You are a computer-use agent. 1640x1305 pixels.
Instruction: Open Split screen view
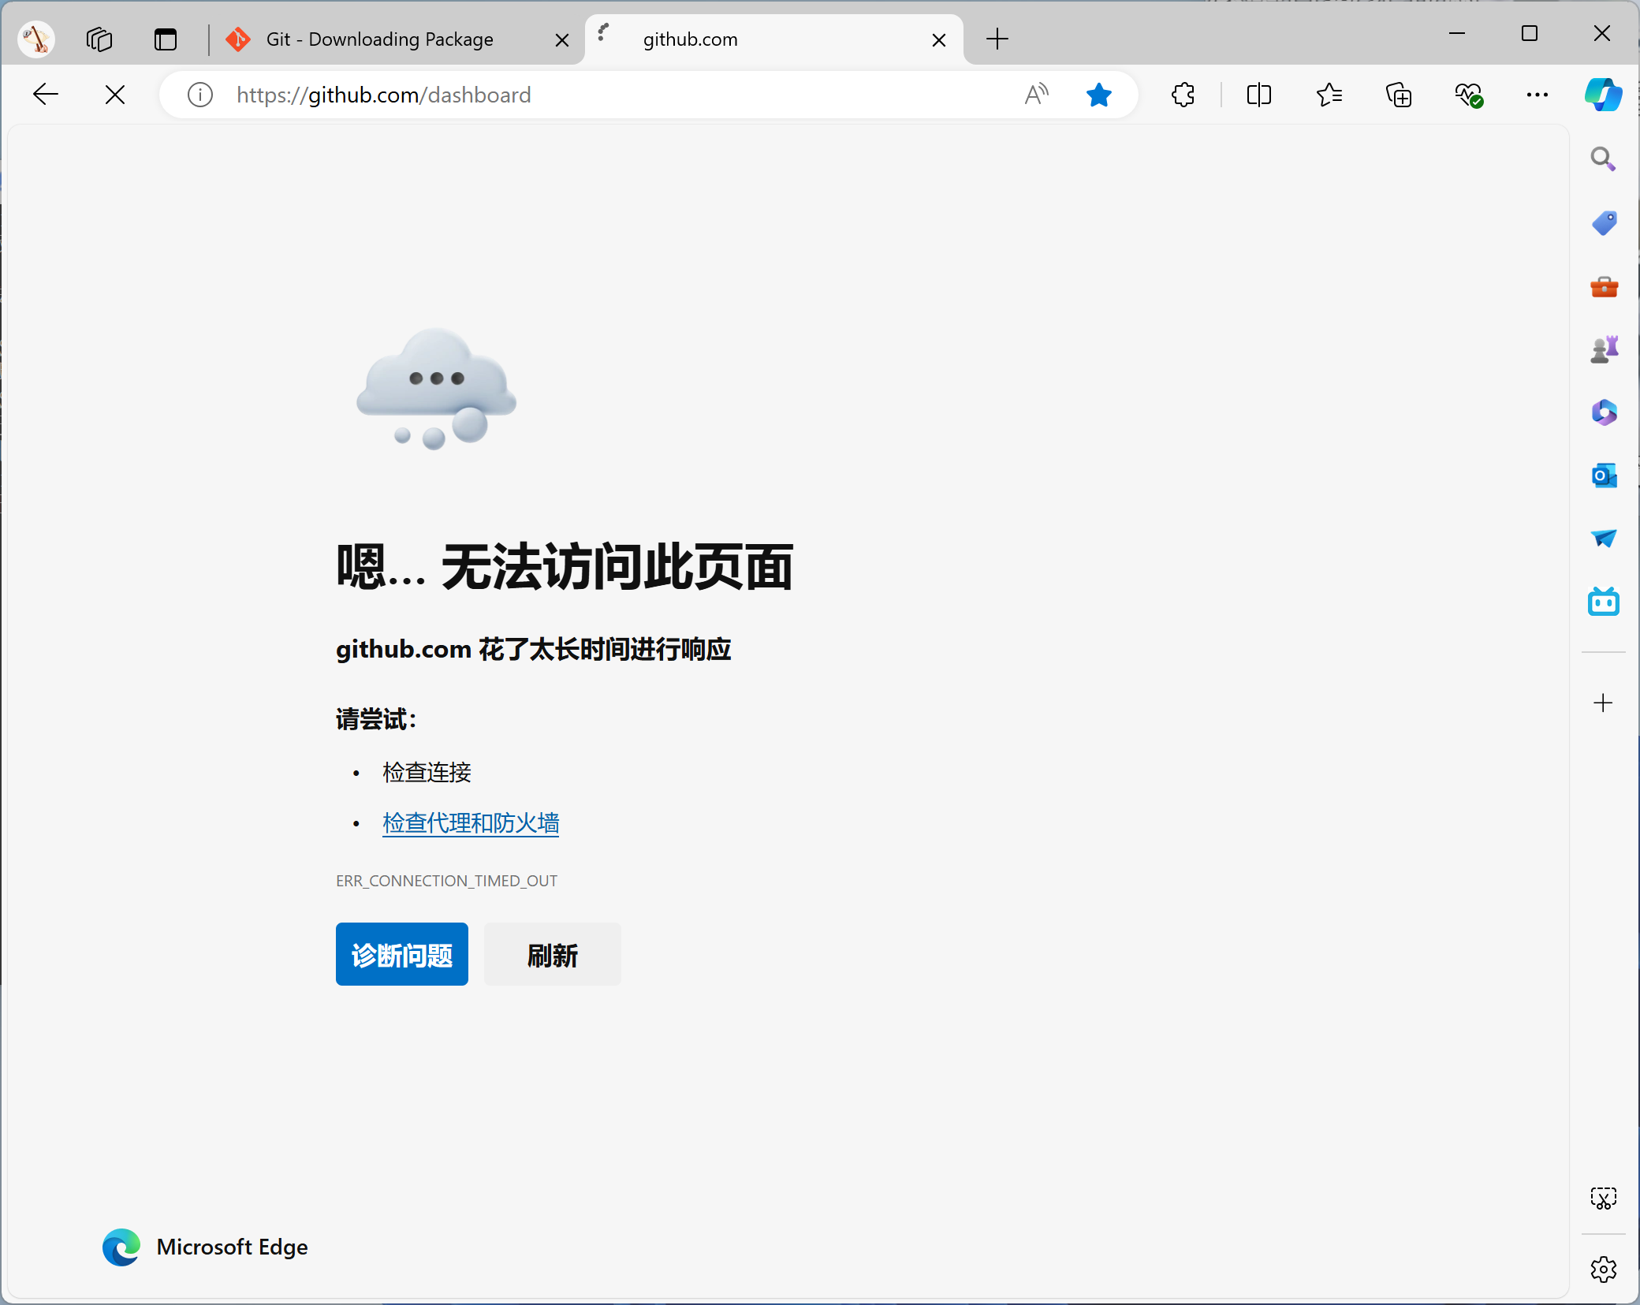[x=1259, y=95]
